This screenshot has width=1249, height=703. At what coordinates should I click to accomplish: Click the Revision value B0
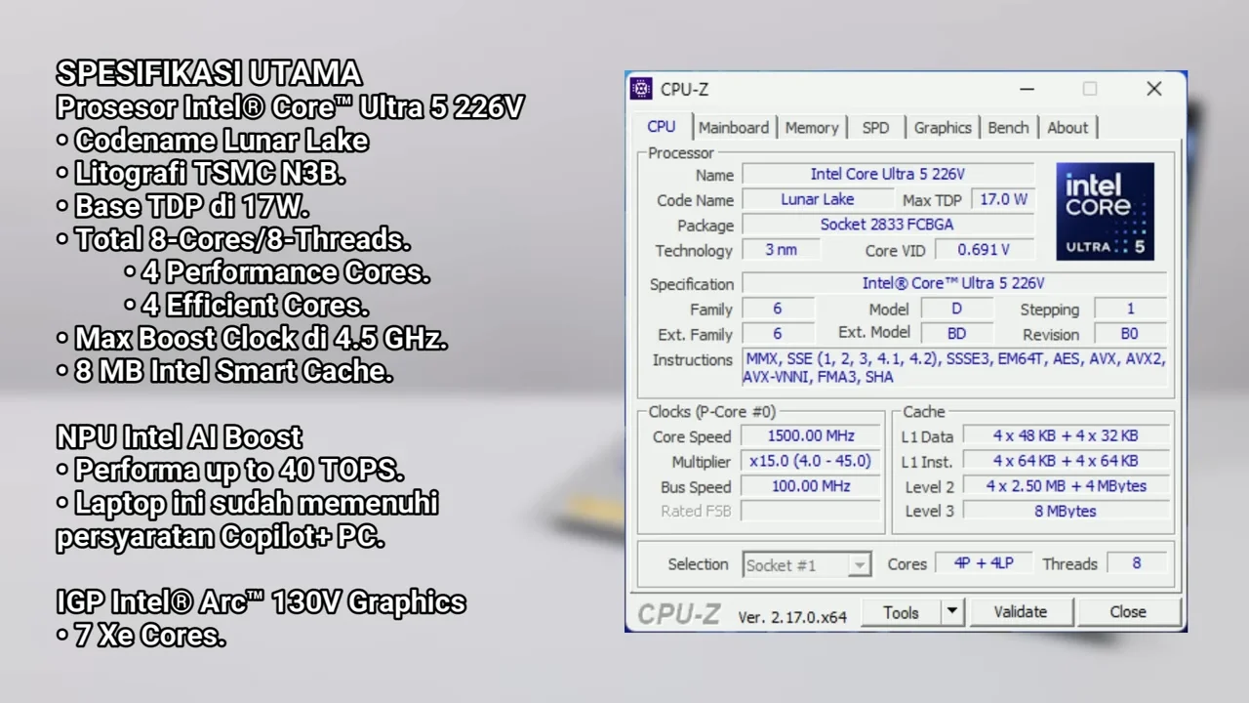[x=1130, y=334]
